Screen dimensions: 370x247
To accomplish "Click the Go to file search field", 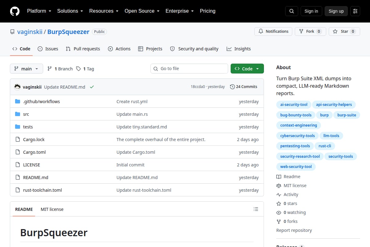I will pyautogui.click(x=189, y=69).
